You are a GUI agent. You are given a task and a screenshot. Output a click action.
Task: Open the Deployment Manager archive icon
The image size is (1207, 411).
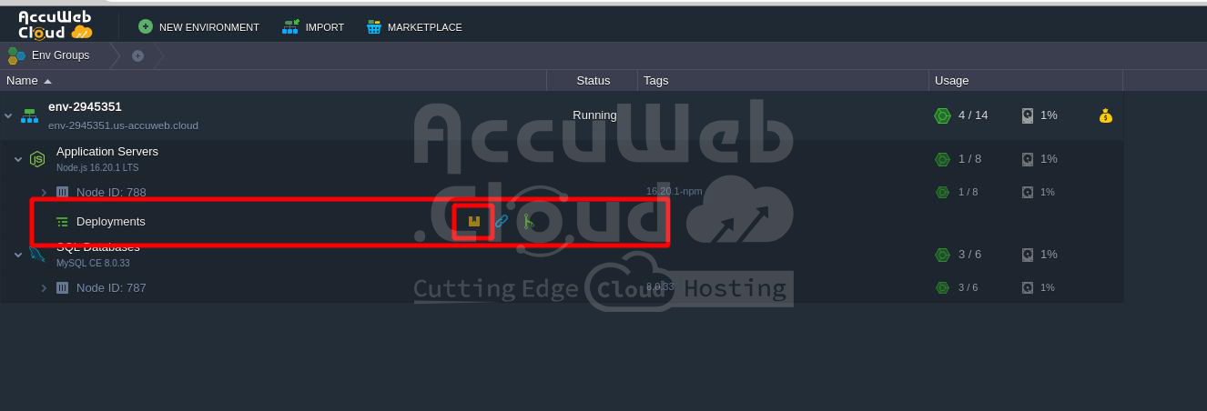[x=473, y=221]
